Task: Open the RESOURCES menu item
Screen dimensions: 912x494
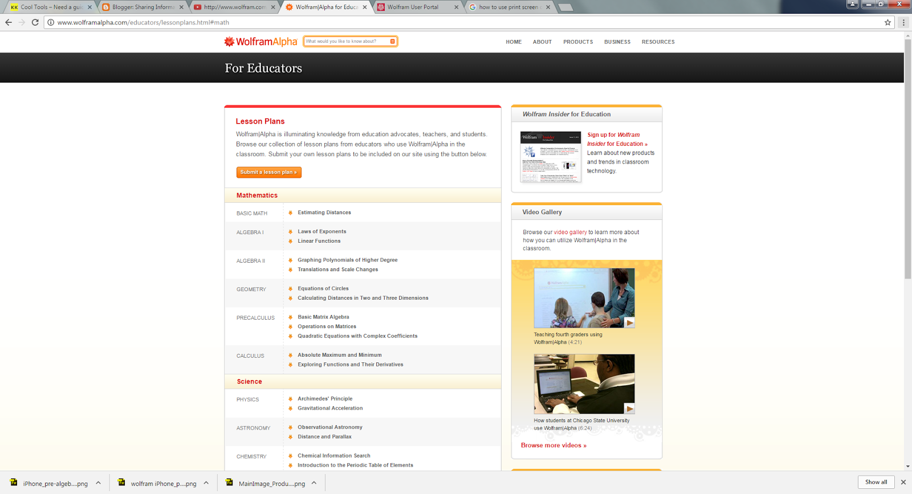Action: [x=658, y=42]
